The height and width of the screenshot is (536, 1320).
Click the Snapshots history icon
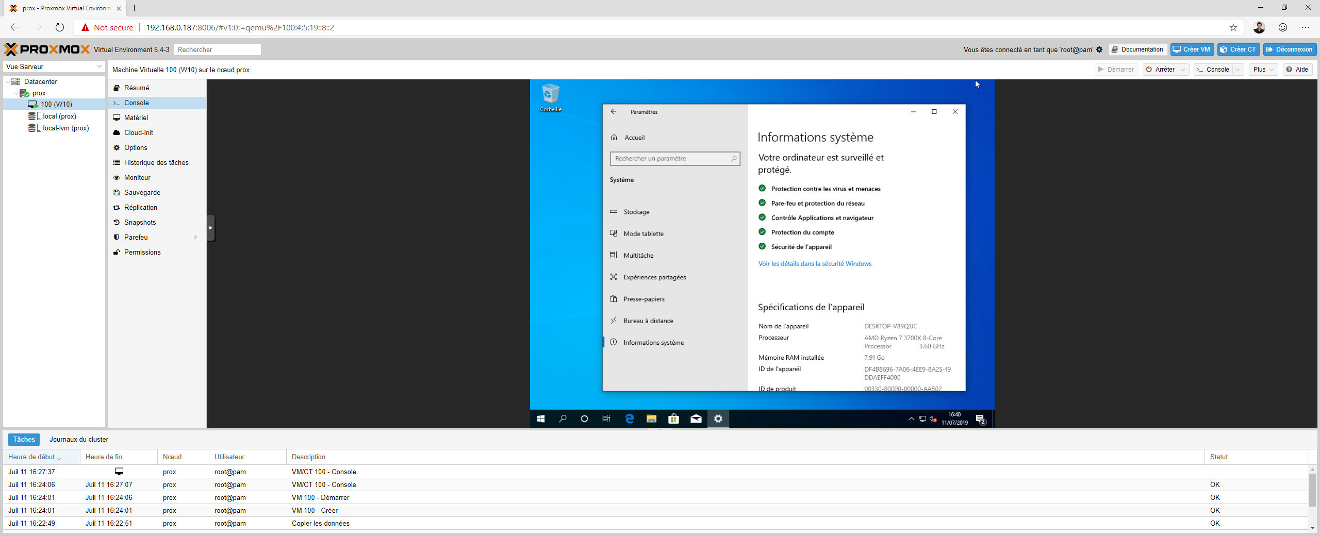[117, 222]
